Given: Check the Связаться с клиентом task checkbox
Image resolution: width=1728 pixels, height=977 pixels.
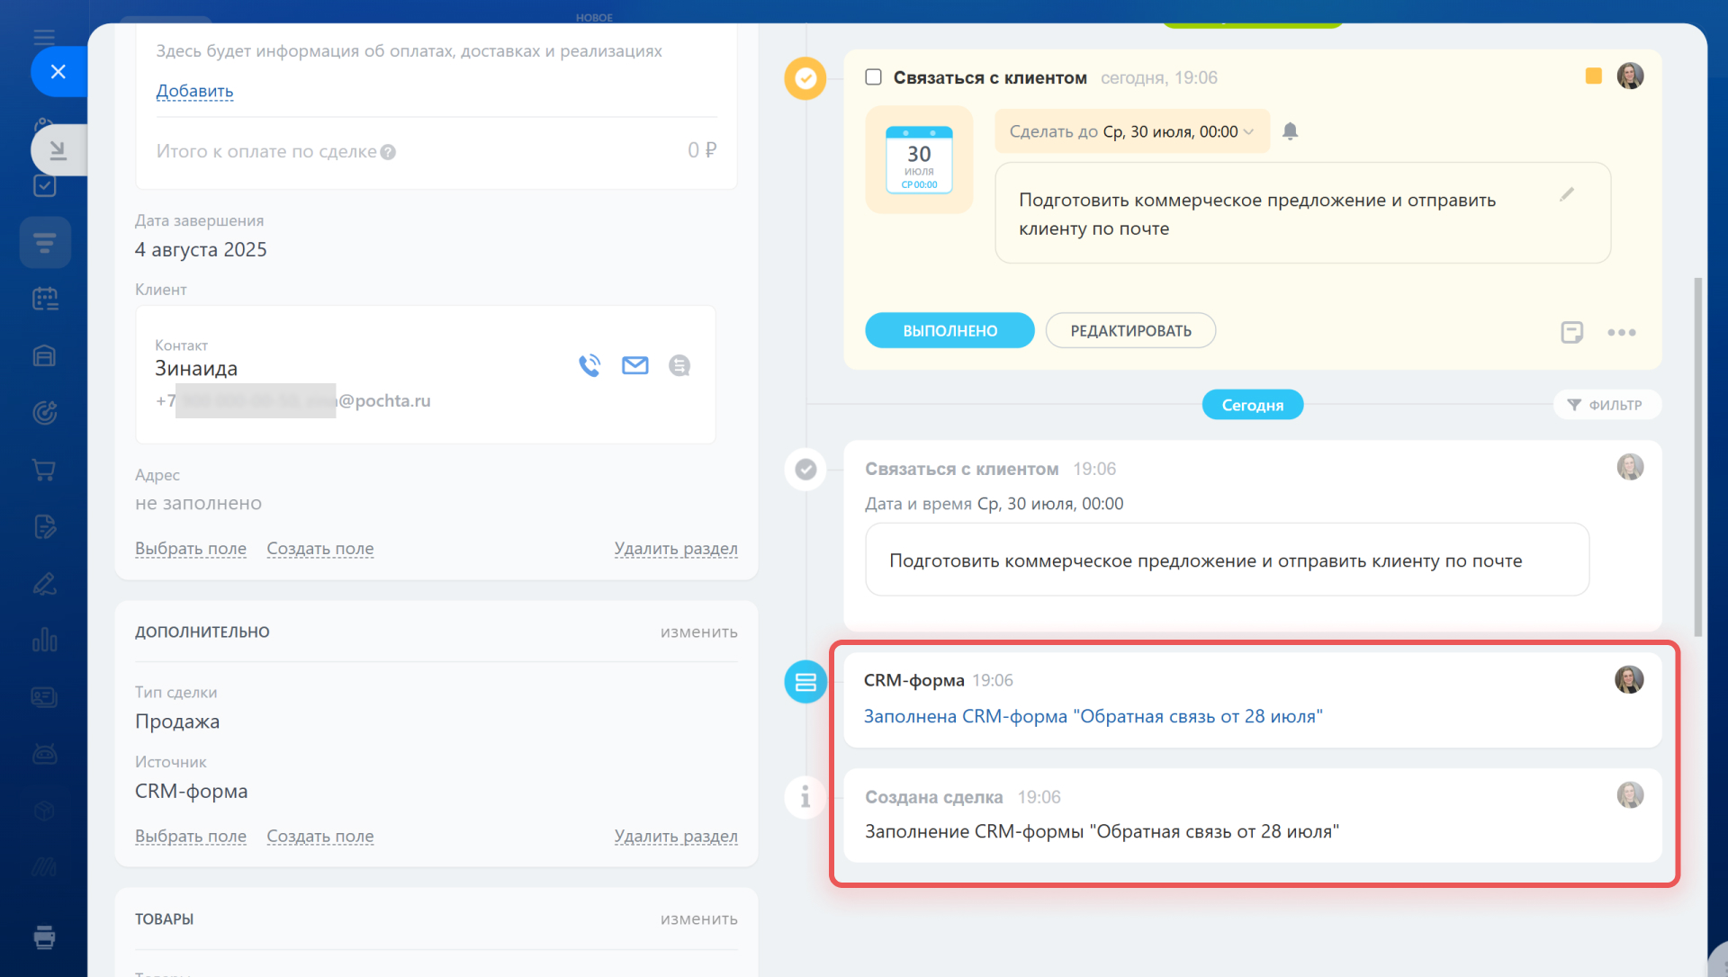Looking at the screenshot, I should (873, 76).
